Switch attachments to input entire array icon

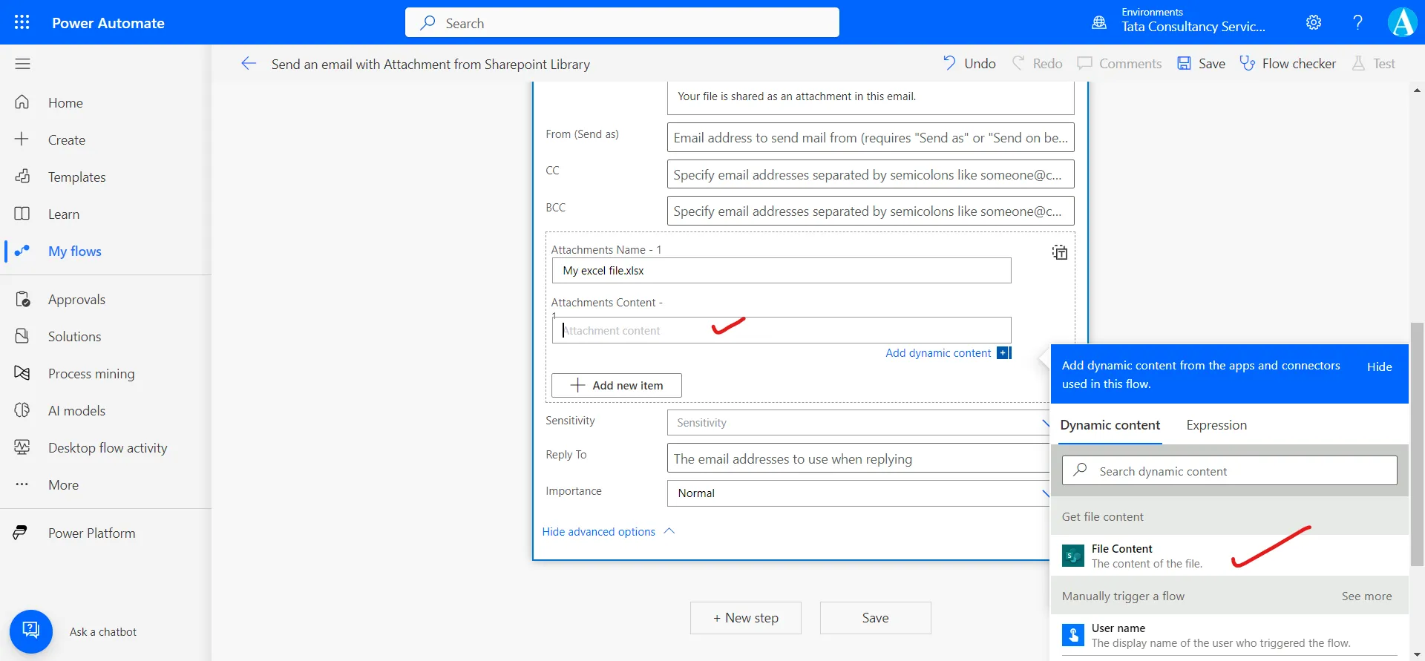tap(1060, 252)
